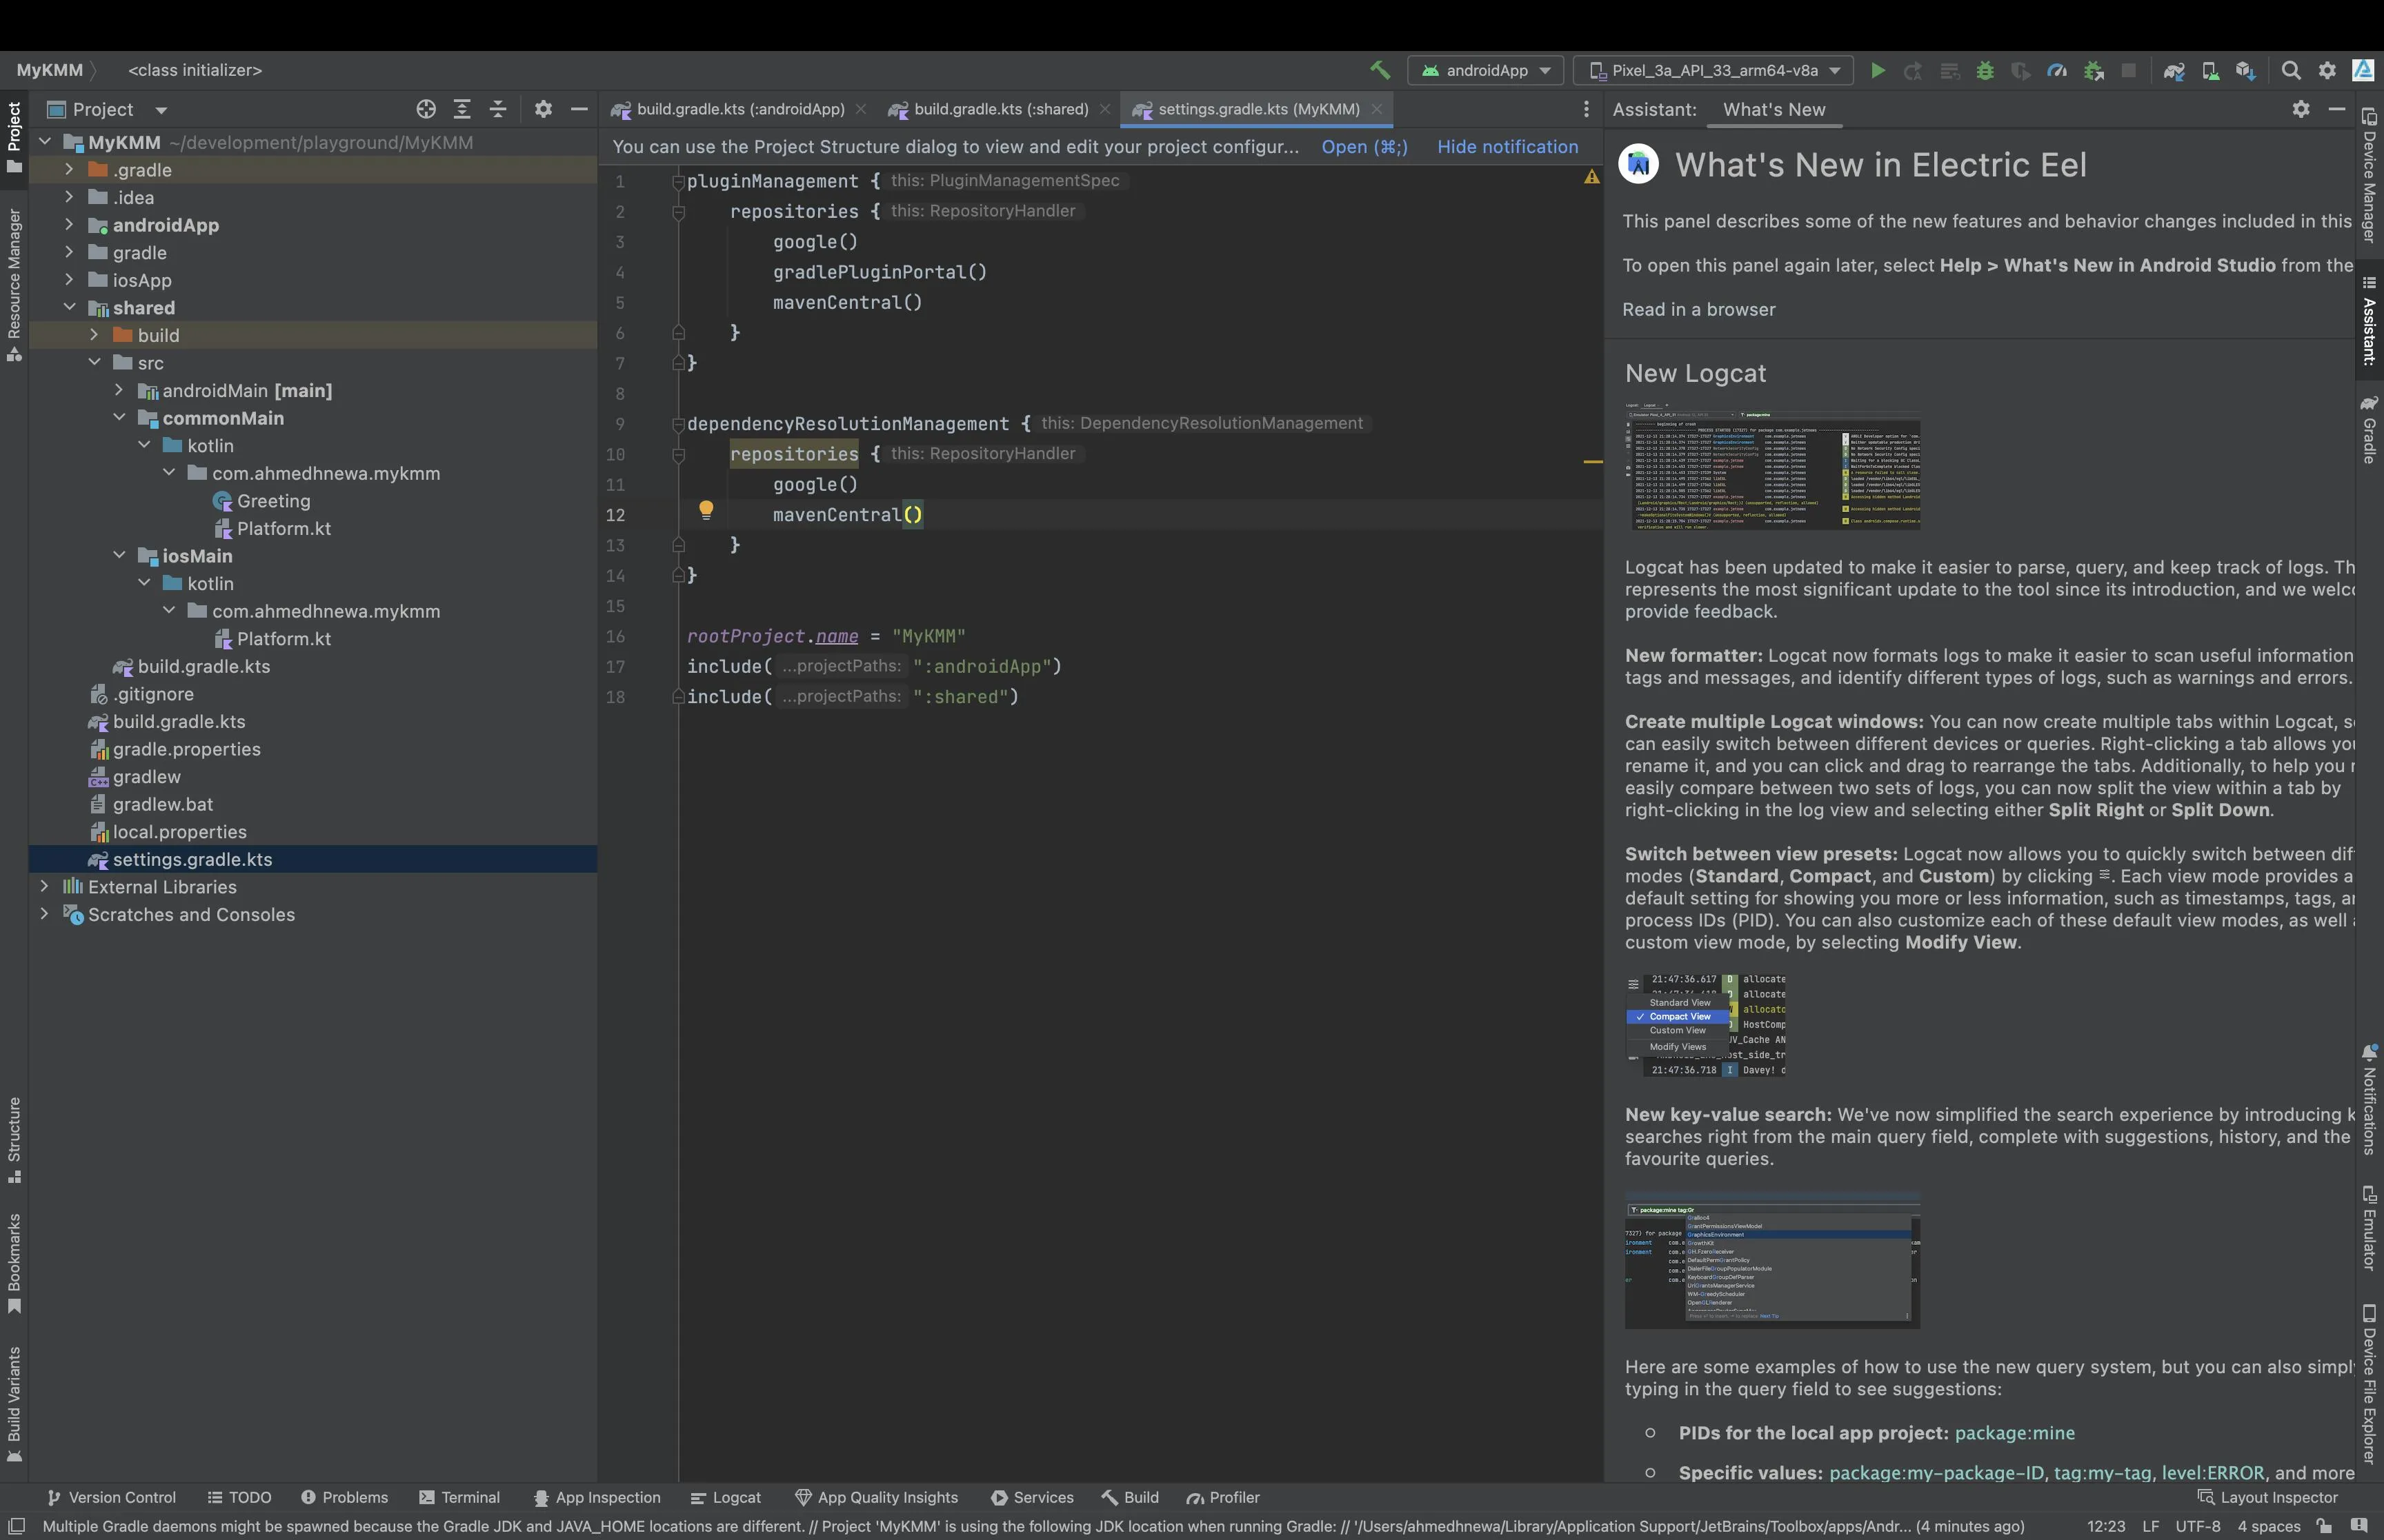Sync project with Gradle files

coord(2173,71)
